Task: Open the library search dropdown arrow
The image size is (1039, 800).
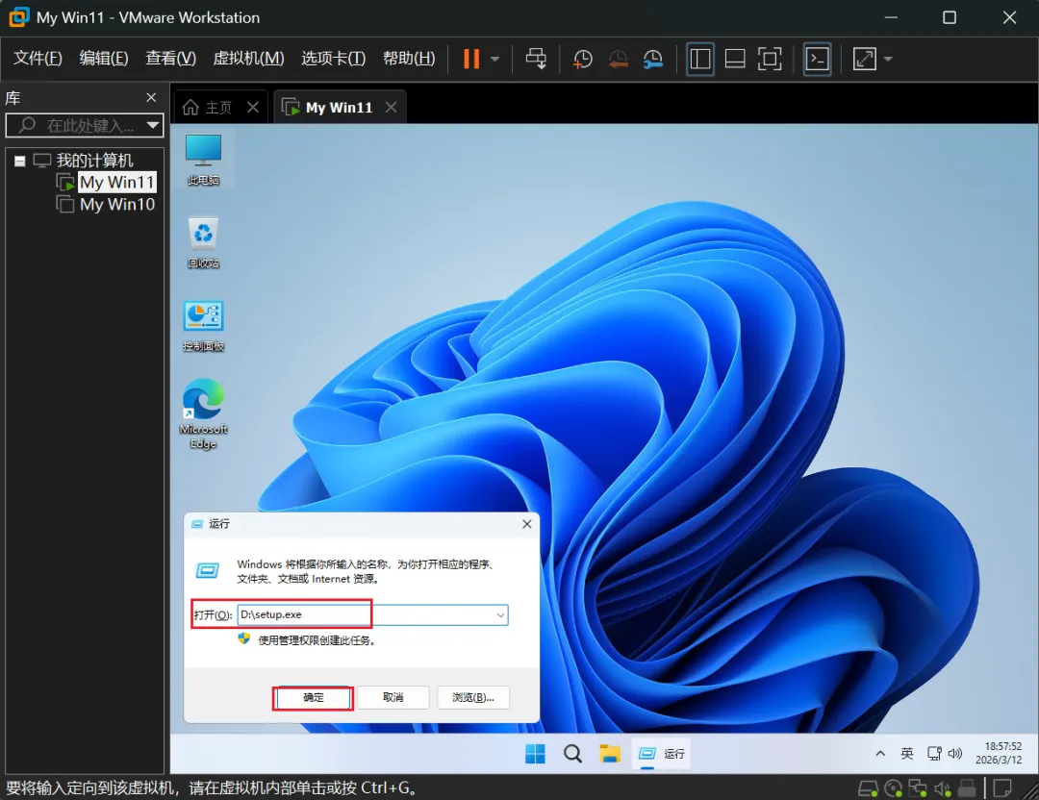Action: coord(153,125)
